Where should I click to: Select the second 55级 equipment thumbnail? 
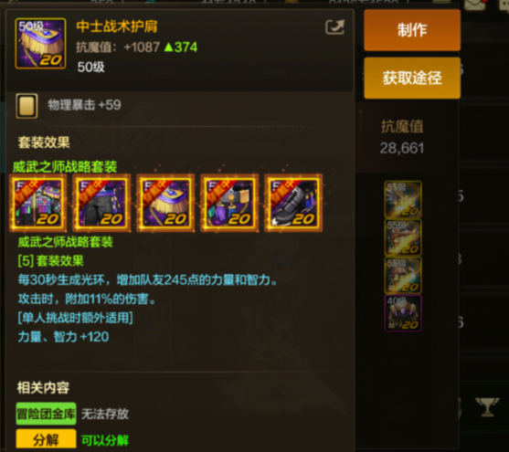pos(403,237)
